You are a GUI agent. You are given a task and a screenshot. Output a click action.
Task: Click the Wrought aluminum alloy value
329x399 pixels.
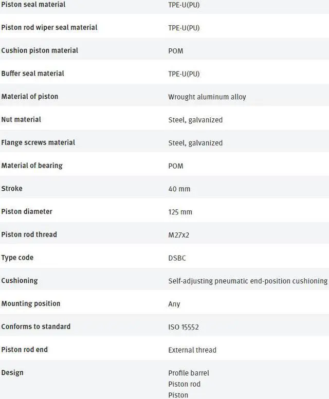click(x=207, y=97)
